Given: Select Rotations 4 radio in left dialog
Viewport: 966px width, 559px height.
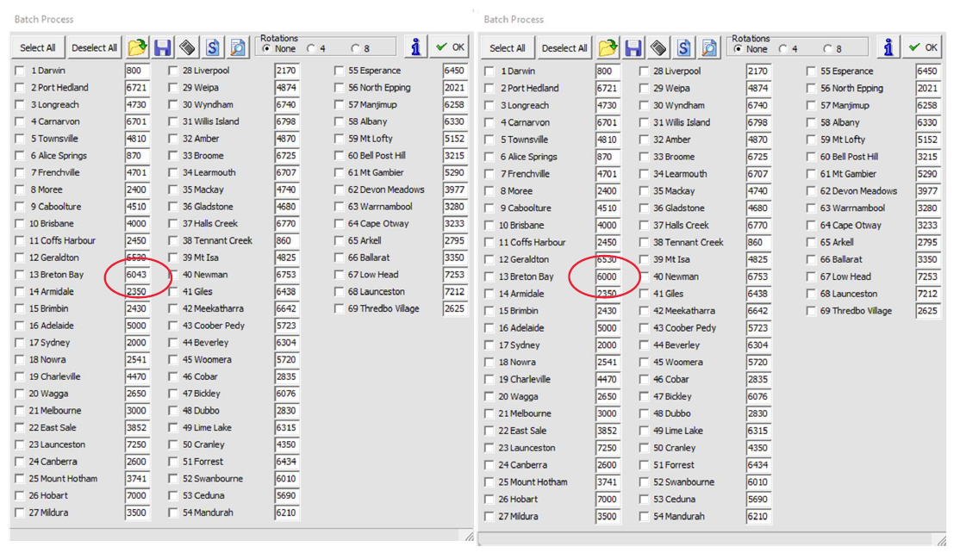Looking at the screenshot, I should tap(311, 49).
